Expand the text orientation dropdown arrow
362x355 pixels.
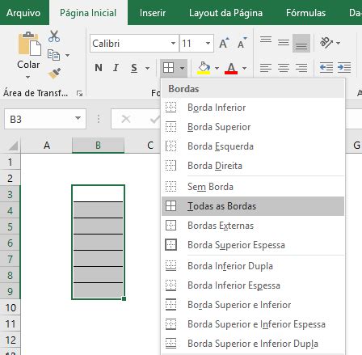[x=338, y=43]
